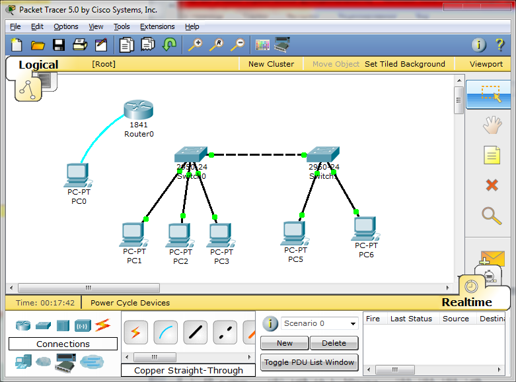Screen dimensions: 516x382
Task: Choose the Move Layout hand tool
Action: coord(492,125)
